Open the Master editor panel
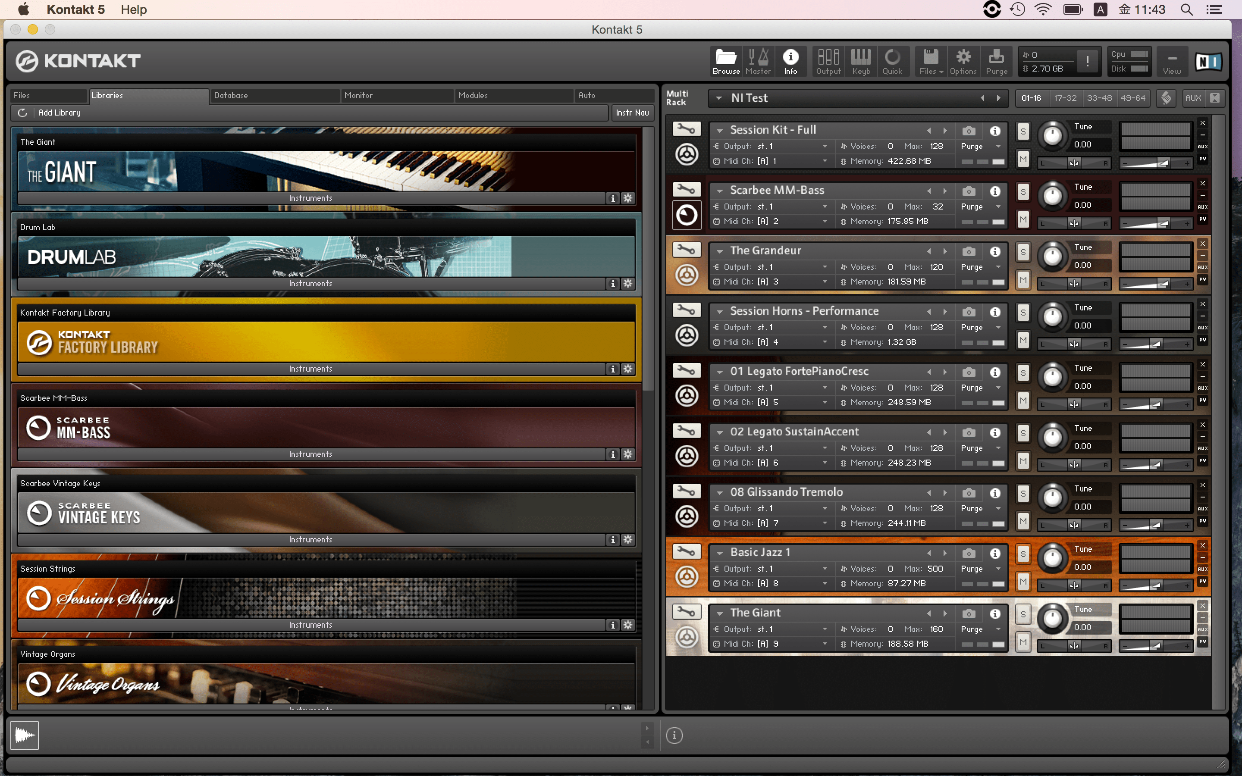Viewport: 1242px width, 776px height. click(758, 62)
